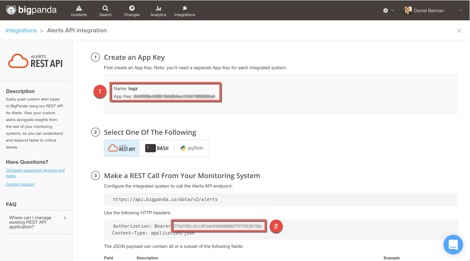Click the Integrations breadcrumb link

coord(21,30)
